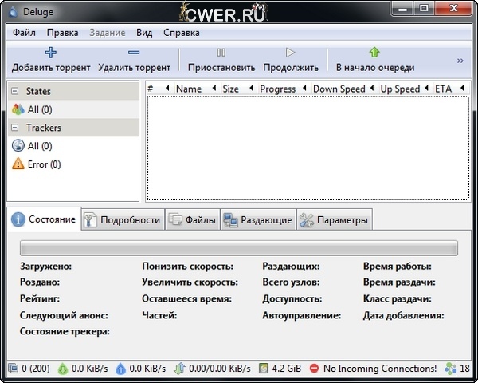Open the Справка menu

coord(181,33)
